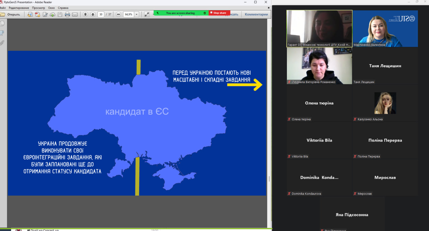Open the bookmarks panel icon

(2, 33)
